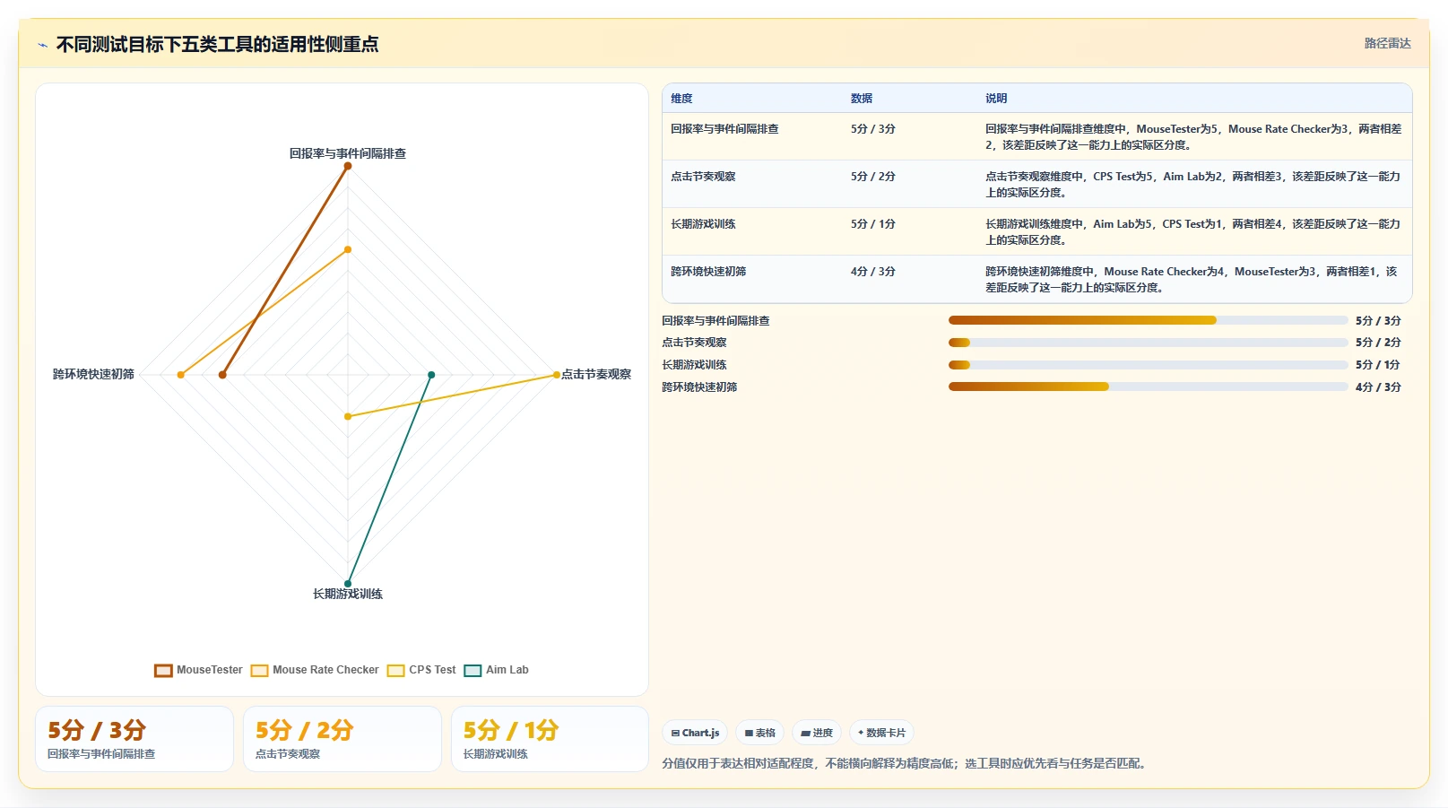This screenshot has height=808, width=1448.
Task: Click the 表格 tag chip
Action: tap(759, 733)
